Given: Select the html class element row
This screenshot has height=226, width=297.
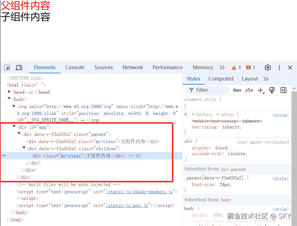Looking at the screenshot, I should 26,85.
